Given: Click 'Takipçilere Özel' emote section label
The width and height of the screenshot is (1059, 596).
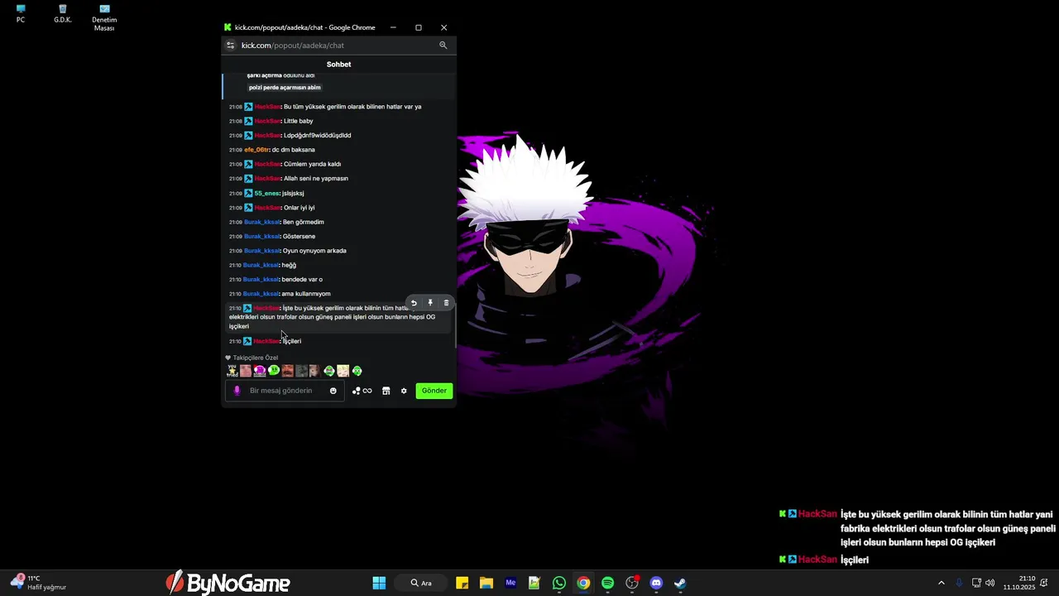Looking at the screenshot, I should (256, 358).
